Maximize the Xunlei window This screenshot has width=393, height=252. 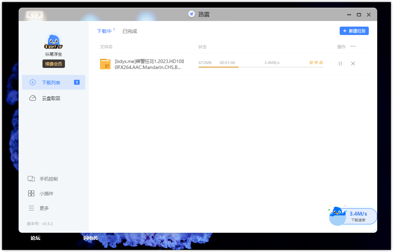[359, 15]
